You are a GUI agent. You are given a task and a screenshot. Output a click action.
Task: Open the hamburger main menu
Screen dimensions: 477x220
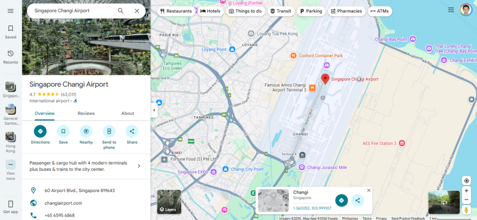[x=11, y=11]
